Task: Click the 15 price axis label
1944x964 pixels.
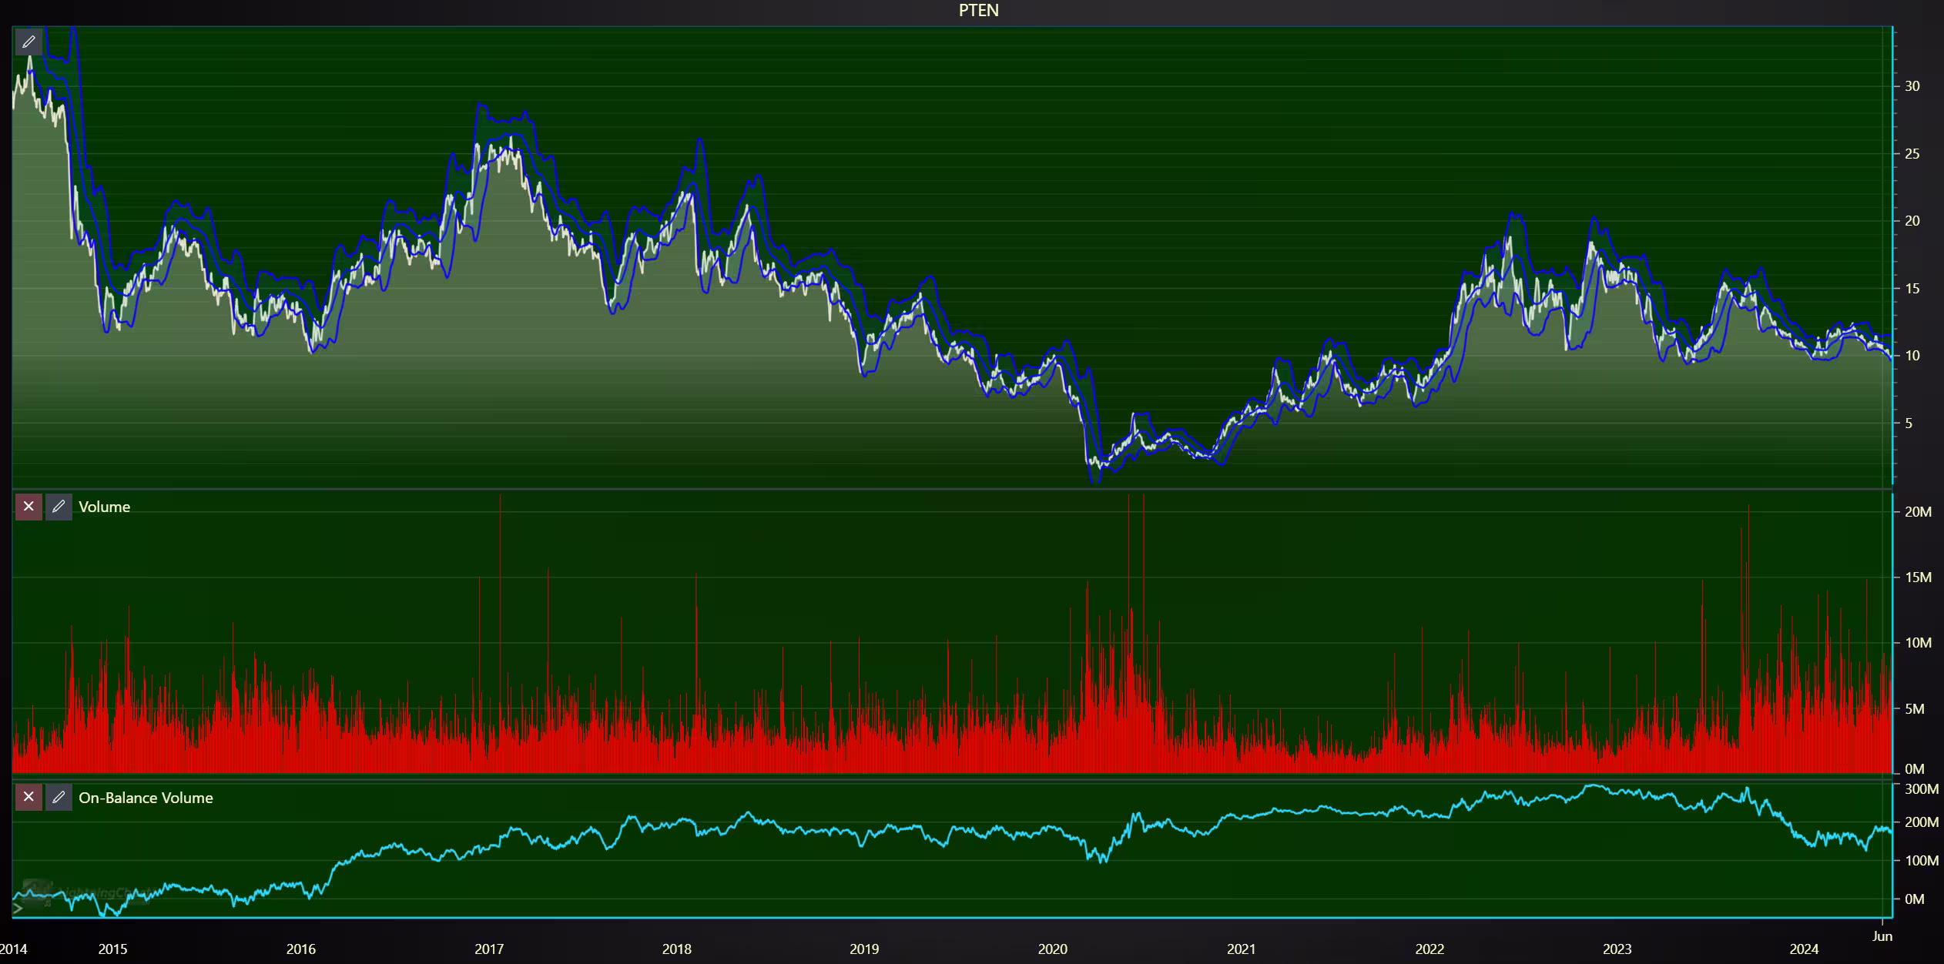Action: 1912,289
